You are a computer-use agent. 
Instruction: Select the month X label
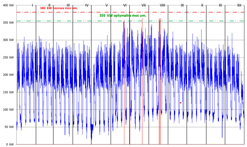[202, 5]
